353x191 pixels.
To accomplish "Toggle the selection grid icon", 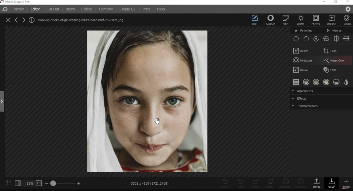I will click(9, 183).
